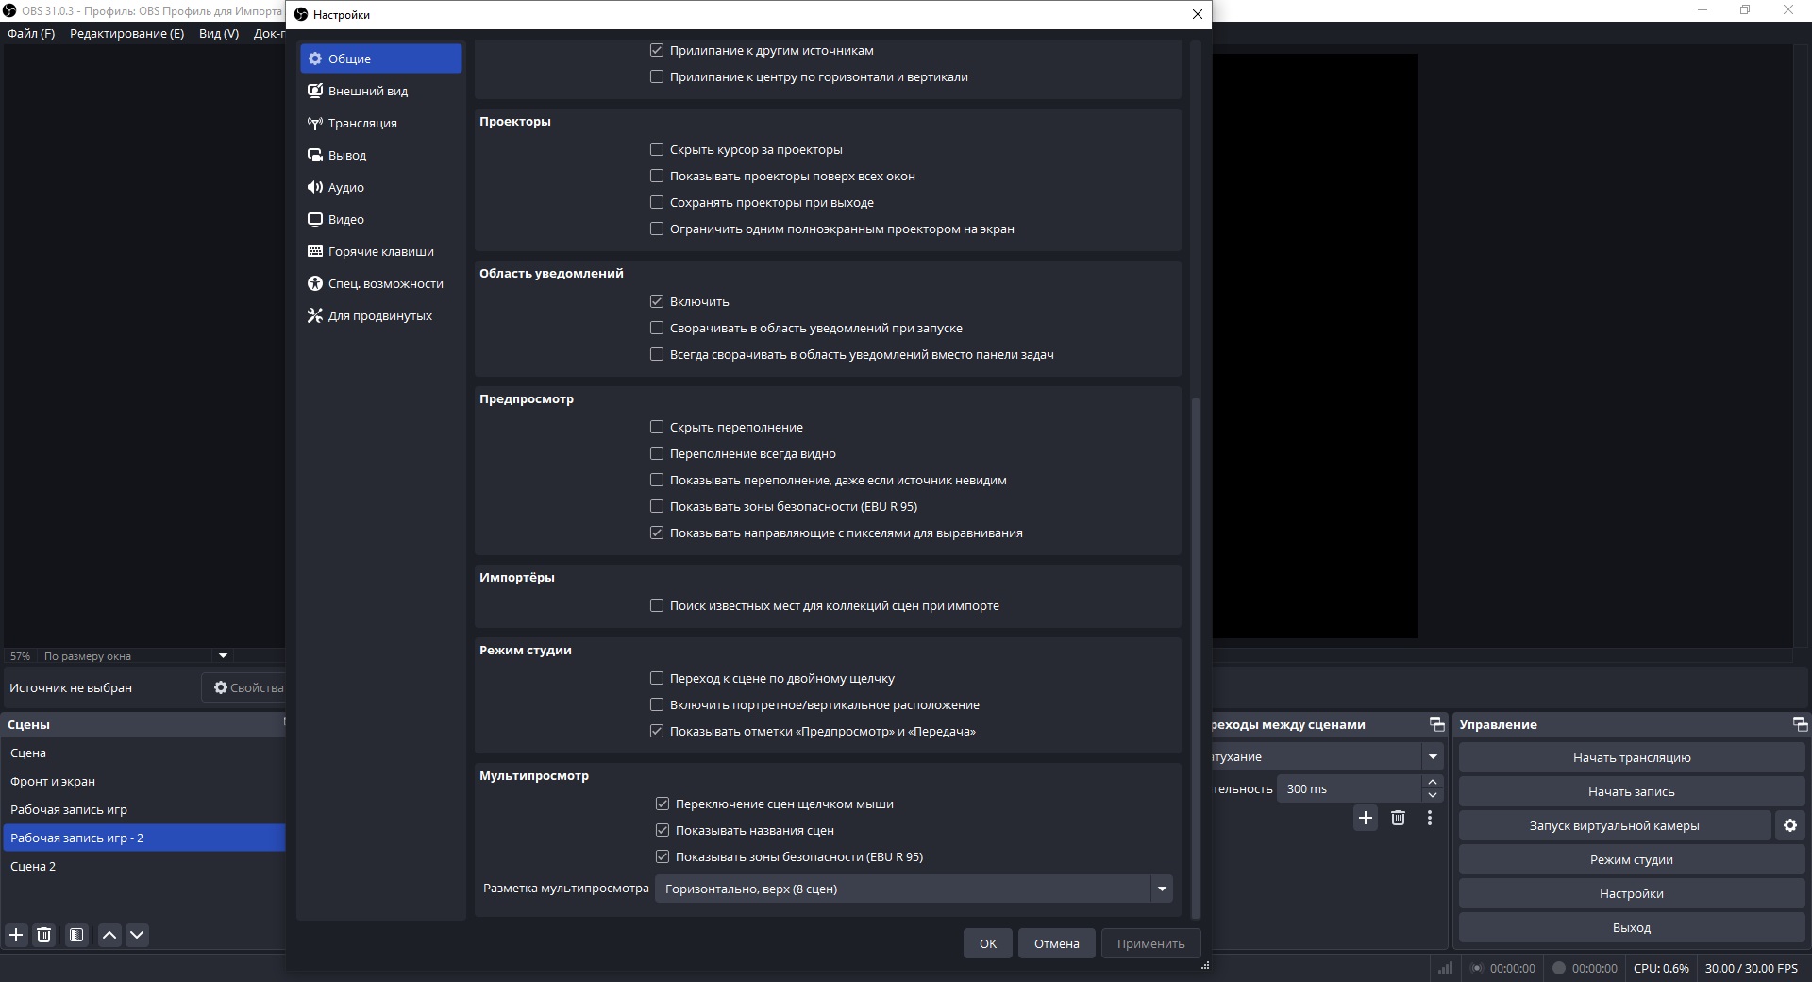Open Разметка мультипросмотра dropdown
1812x982 pixels.
[x=914, y=889]
